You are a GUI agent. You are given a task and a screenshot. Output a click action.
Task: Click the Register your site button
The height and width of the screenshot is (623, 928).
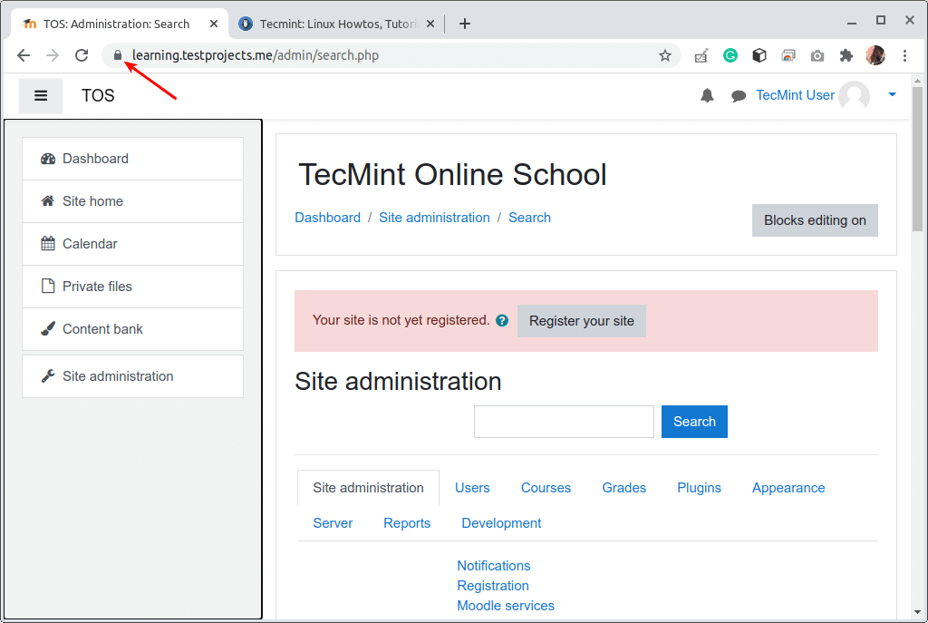(581, 321)
